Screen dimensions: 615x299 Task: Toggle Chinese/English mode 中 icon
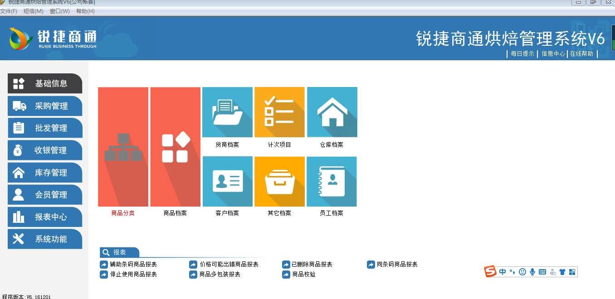[x=503, y=272]
